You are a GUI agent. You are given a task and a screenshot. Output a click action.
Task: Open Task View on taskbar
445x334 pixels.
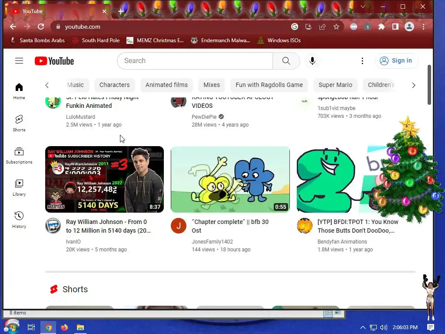click(x=31, y=327)
